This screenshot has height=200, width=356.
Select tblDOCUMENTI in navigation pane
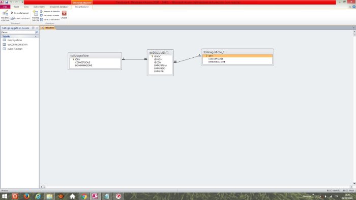(15, 49)
